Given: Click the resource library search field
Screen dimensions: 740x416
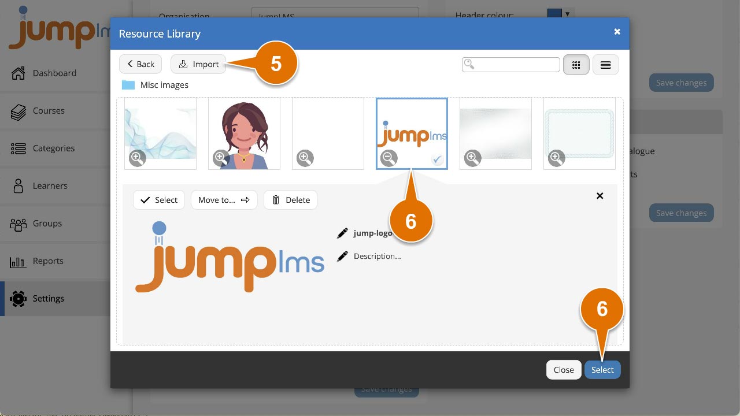Looking at the screenshot, I should [511, 64].
